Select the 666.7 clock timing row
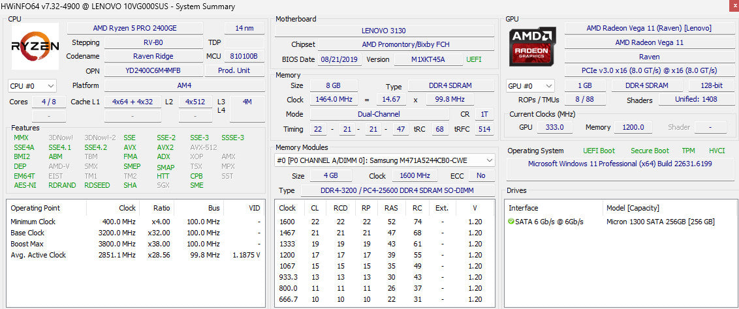Viewport: 739px width, 309px height. coord(385,299)
